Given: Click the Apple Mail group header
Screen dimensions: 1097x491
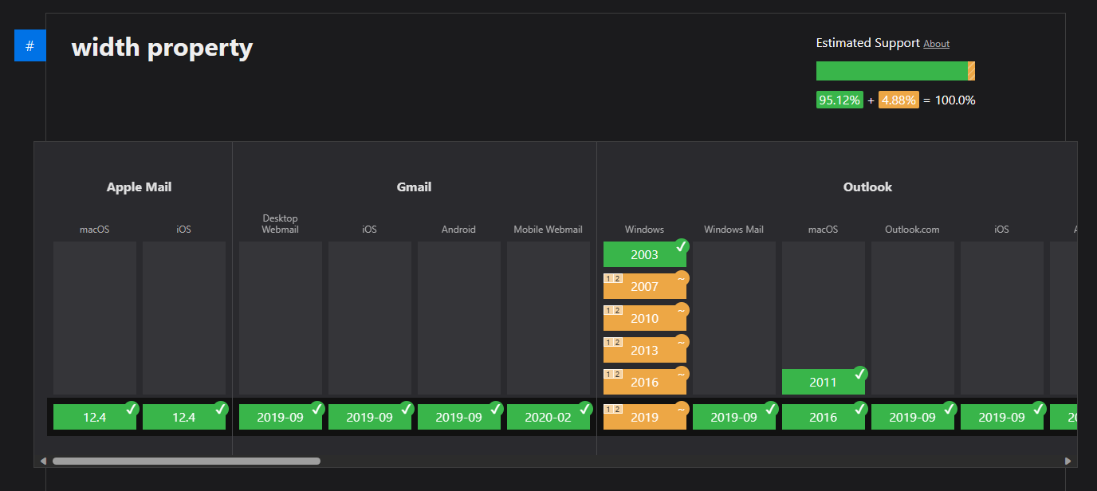Looking at the screenshot, I should (140, 187).
